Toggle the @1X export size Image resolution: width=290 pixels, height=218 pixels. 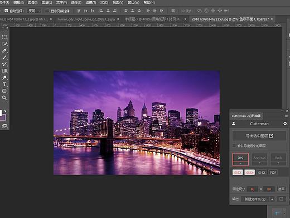[x=262, y=172]
